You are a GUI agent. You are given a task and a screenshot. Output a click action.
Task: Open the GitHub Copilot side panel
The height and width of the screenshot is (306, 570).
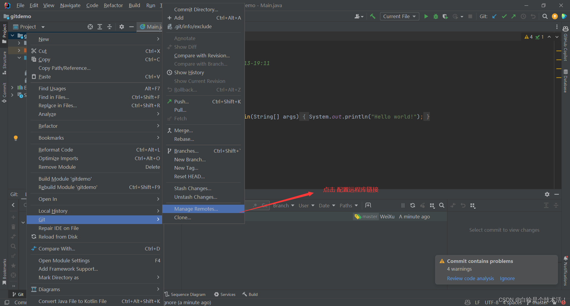point(566,43)
